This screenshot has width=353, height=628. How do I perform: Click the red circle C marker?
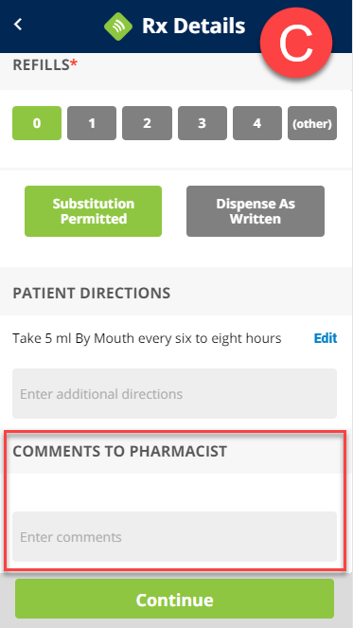pos(296,44)
